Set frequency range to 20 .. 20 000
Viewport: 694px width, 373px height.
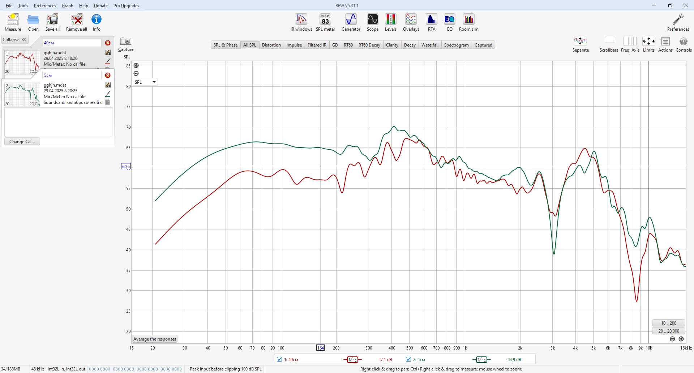point(669,331)
